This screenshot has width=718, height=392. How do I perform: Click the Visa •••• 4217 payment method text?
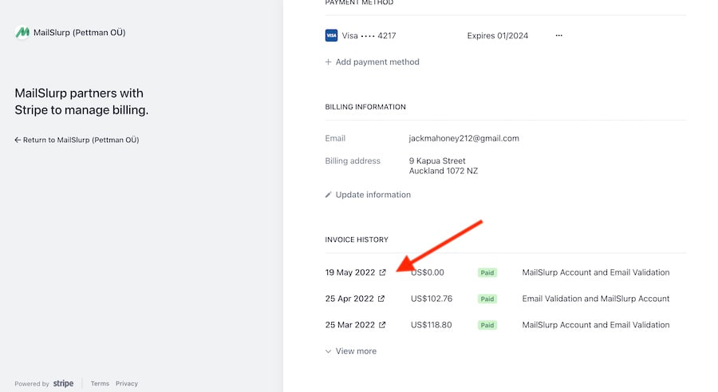point(369,35)
